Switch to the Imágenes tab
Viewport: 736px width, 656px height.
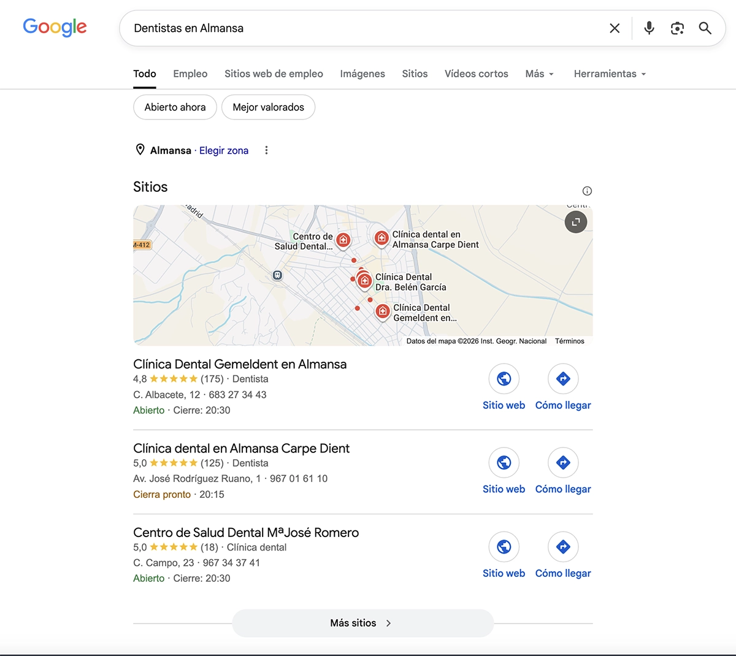pyautogui.click(x=362, y=74)
